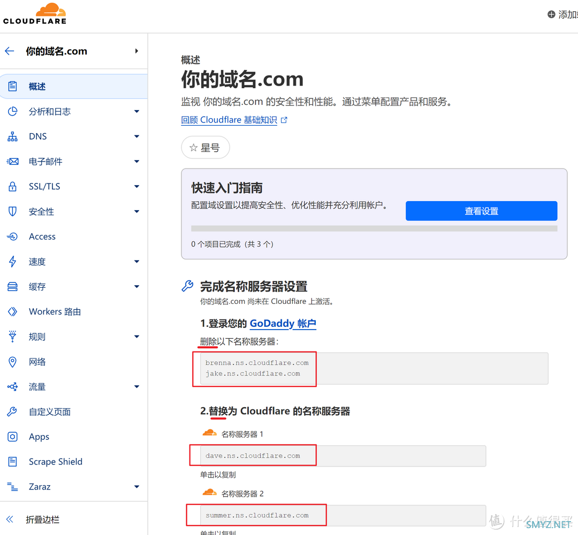Click the 你的域名.com sidebar title
The height and width of the screenshot is (535, 578).
tap(56, 51)
